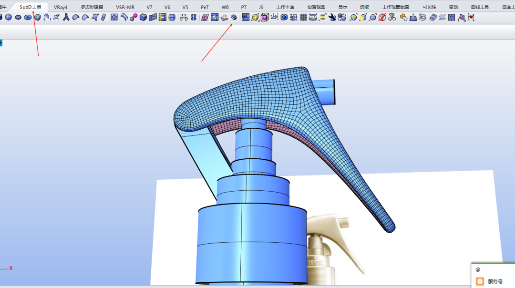Select the V5 tab
This screenshot has width=515, height=288.
click(185, 7)
